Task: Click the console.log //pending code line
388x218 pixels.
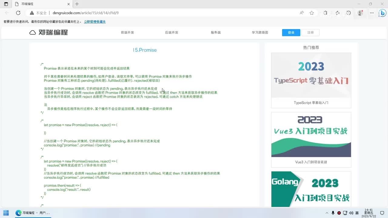Action: 77,145
